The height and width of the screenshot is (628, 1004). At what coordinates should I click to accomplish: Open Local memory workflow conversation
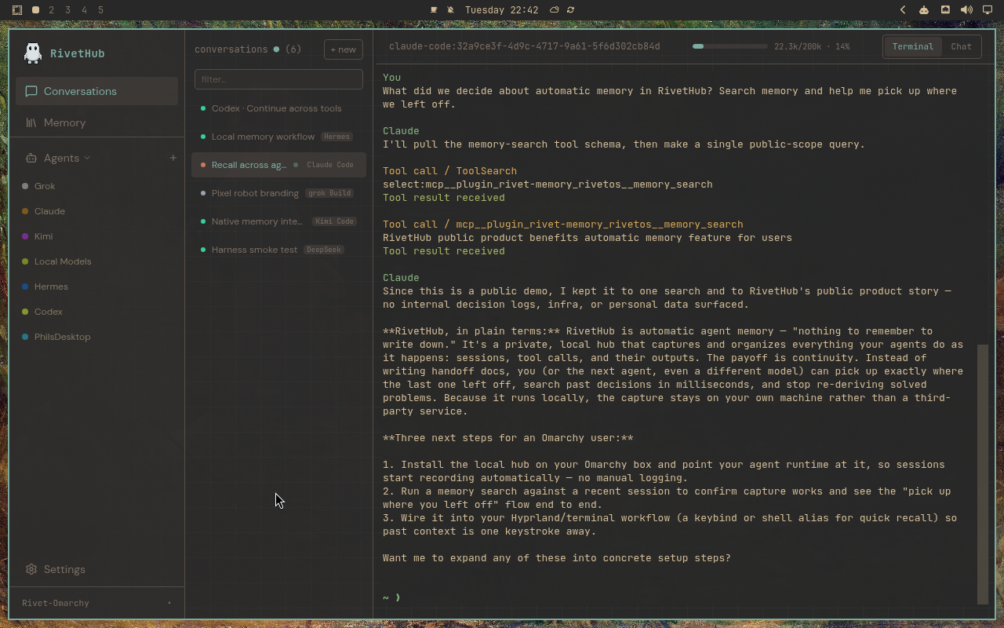278,137
